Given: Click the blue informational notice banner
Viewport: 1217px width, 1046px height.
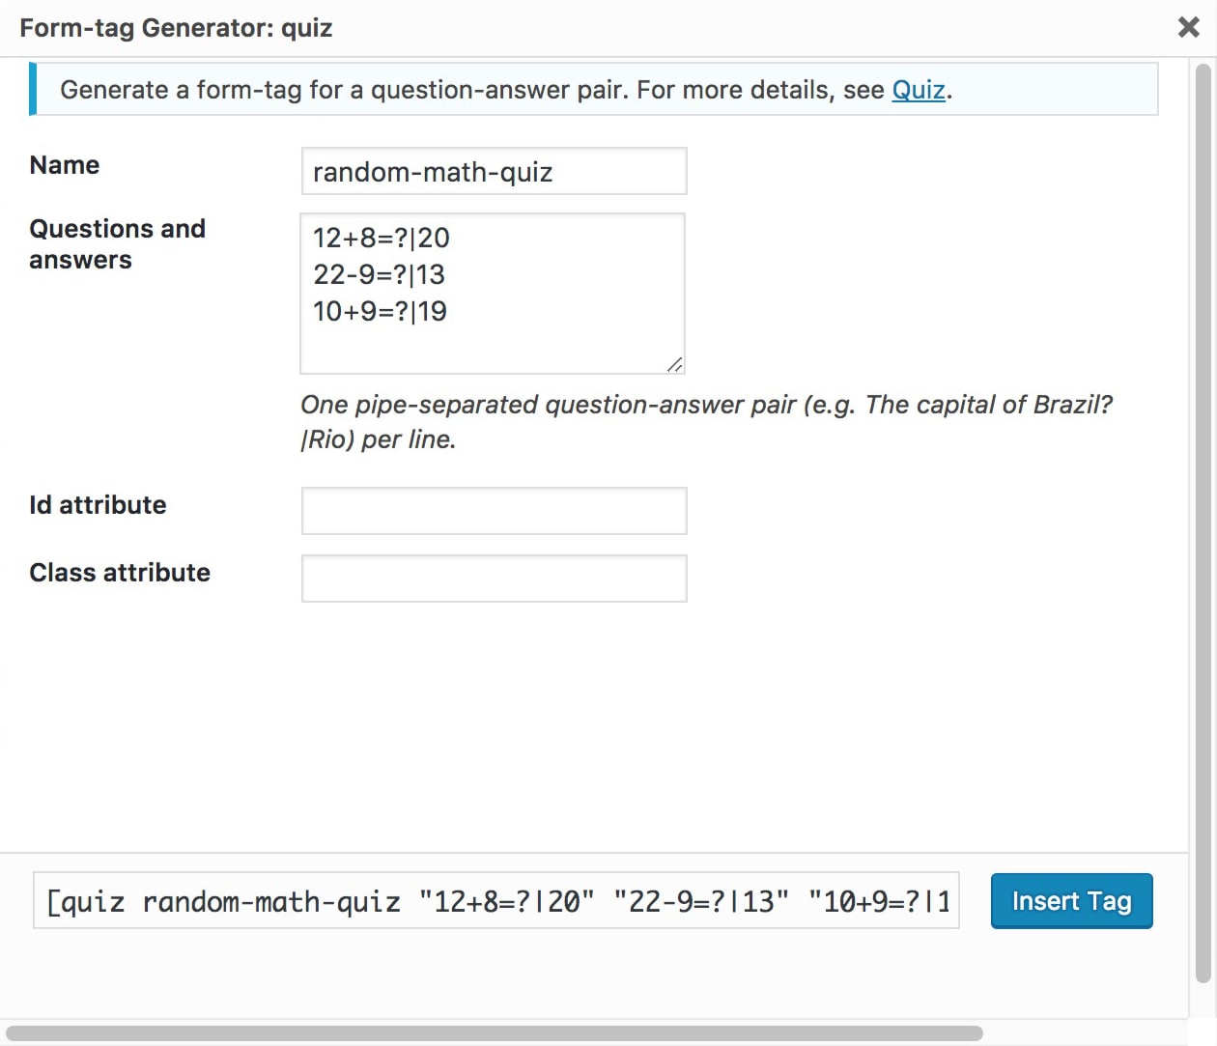Looking at the screenshot, I should click(x=594, y=89).
